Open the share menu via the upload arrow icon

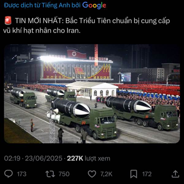[x=175, y=174]
